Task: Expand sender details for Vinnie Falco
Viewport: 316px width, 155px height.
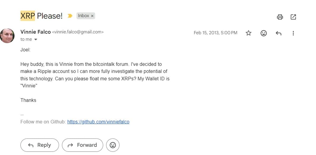Action: (x=35, y=32)
